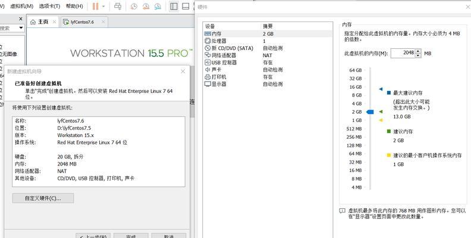Click the 4 MB slider scale label
The width and height of the screenshot is (471, 238).
(x=356, y=187)
